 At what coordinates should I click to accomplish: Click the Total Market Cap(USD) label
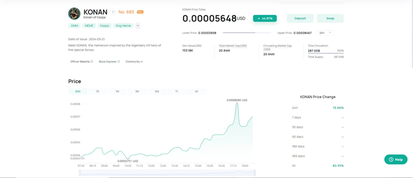point(233,46)
